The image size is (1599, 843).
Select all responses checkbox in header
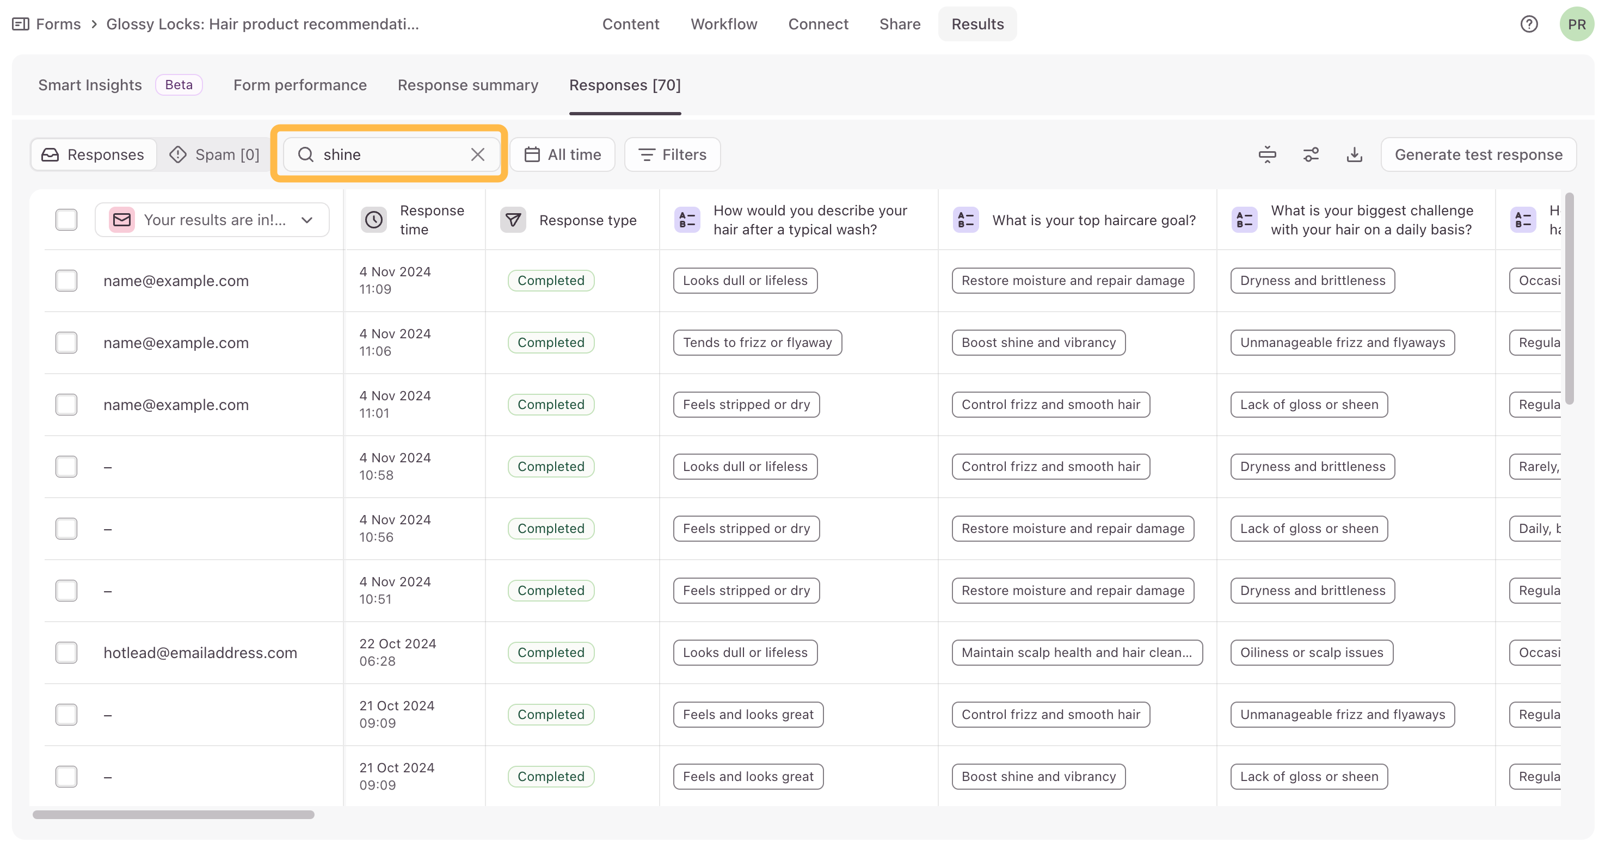[66, 220]
